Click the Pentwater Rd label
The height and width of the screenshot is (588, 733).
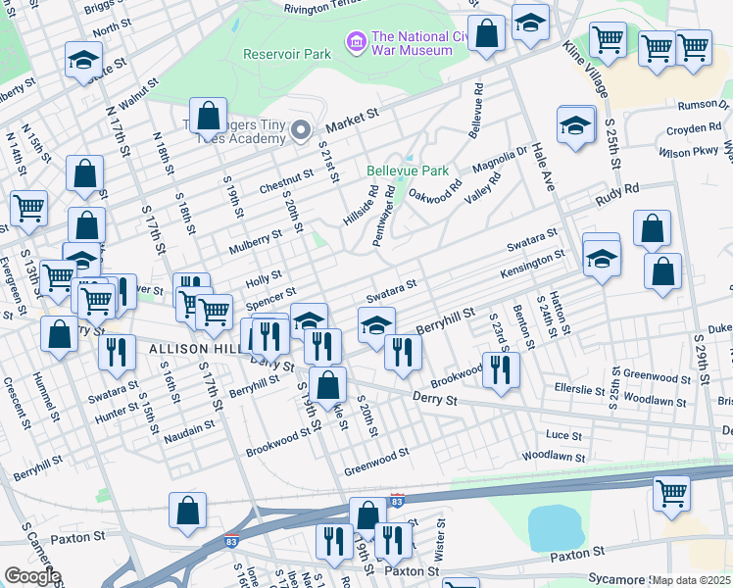tap(384, 216)
